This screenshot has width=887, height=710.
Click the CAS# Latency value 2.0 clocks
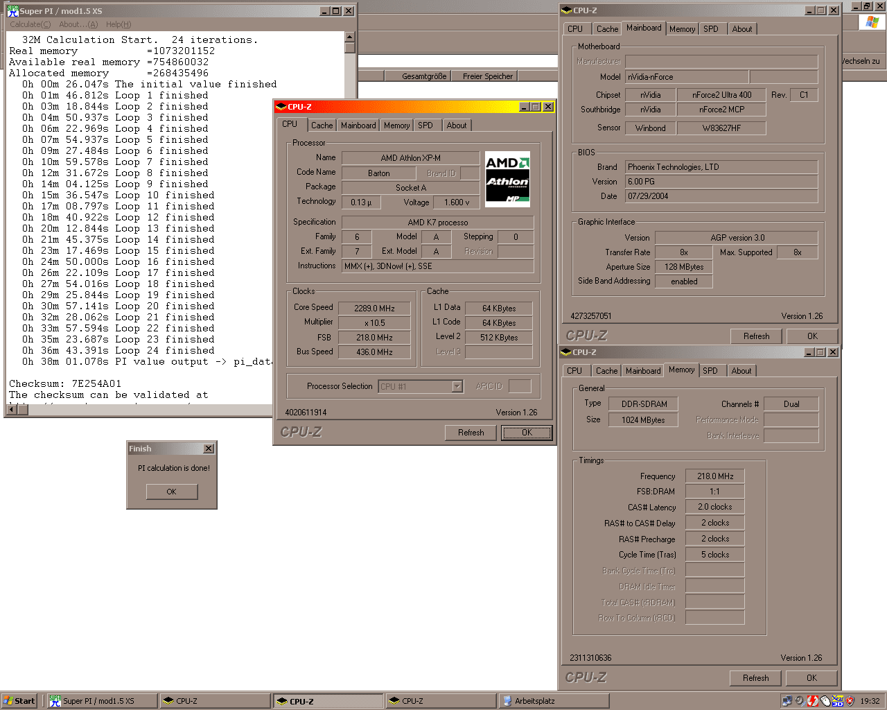tap(715, 507)
